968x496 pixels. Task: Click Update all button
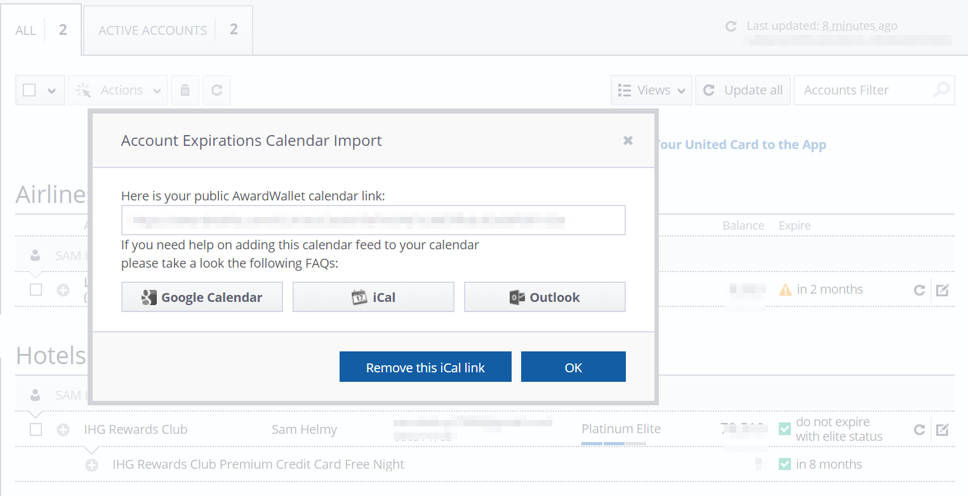tap(743, 90)
